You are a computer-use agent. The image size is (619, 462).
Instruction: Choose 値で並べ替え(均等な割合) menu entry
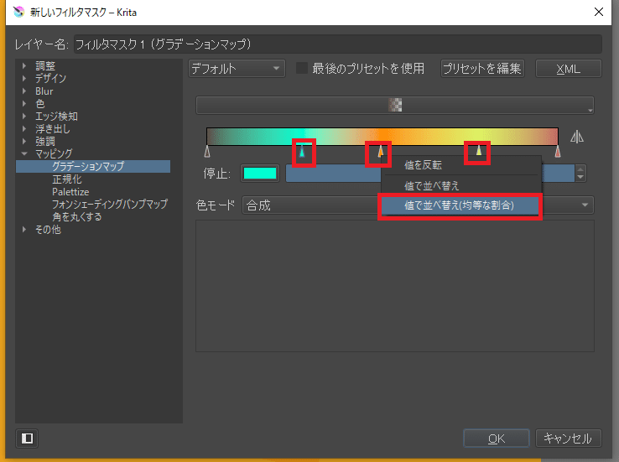[x=460, y=205]
